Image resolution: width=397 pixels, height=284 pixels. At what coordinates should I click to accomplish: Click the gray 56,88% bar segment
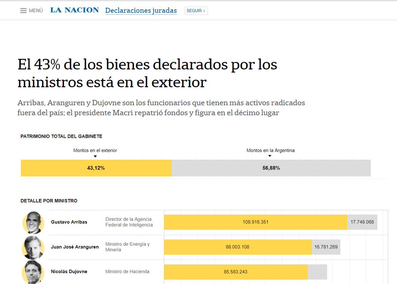coord(271,168)
